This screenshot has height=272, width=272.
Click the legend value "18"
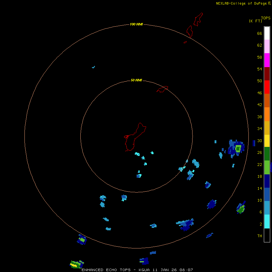pyautogui.click(x=260, y=176)
